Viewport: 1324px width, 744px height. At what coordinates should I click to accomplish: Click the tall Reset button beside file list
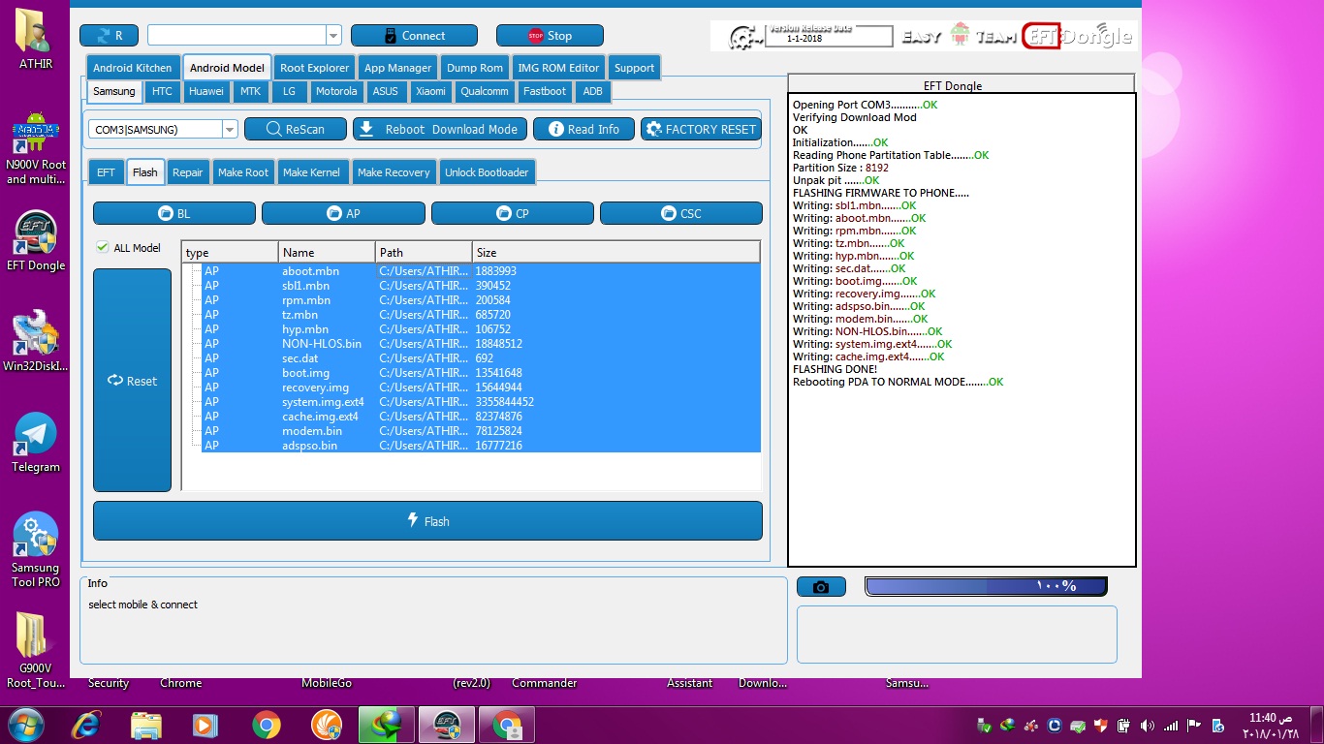(132, 381)
